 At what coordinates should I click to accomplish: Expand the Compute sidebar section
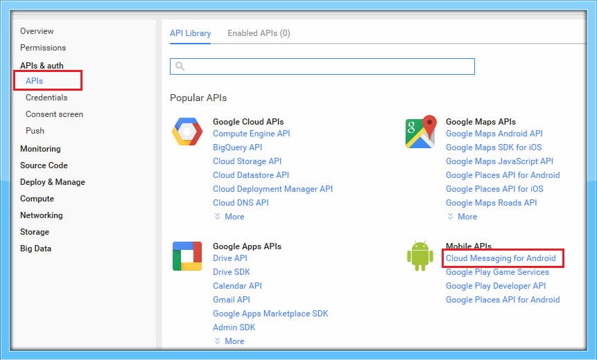[x=37, y=199]
